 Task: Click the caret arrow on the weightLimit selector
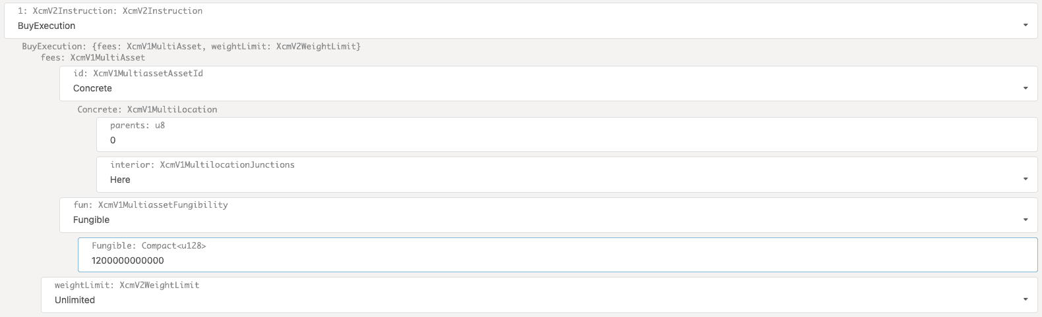click(1025, 300)
